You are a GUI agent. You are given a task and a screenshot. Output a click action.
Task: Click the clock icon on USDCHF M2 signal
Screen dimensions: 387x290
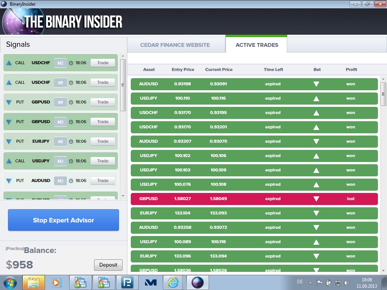point(71,63)
